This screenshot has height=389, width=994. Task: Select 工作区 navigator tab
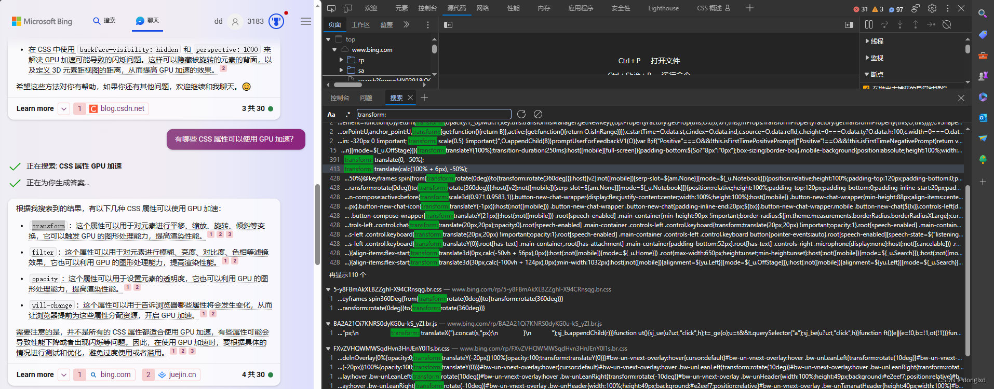click(x=360, y=25)
